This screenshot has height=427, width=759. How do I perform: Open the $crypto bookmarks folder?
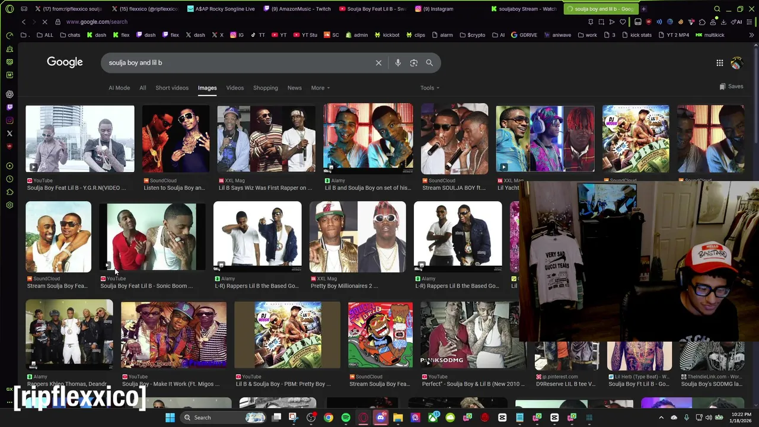click(472, 35)
